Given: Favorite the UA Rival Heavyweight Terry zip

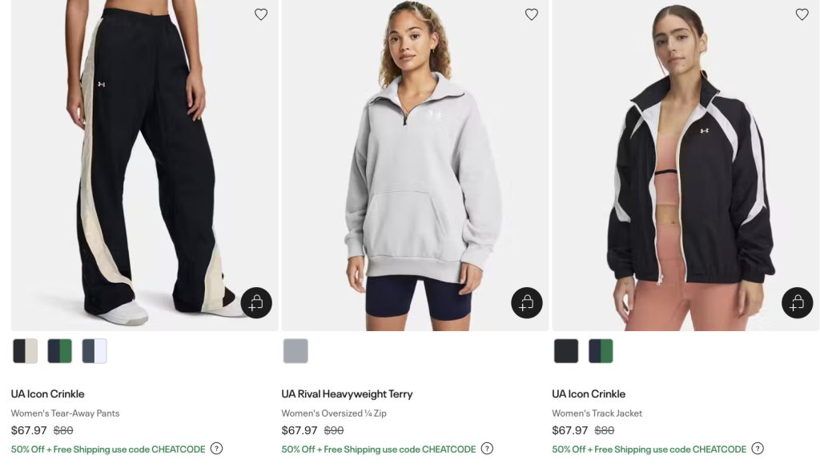Looking at the screenshot, I should [532, 14].
